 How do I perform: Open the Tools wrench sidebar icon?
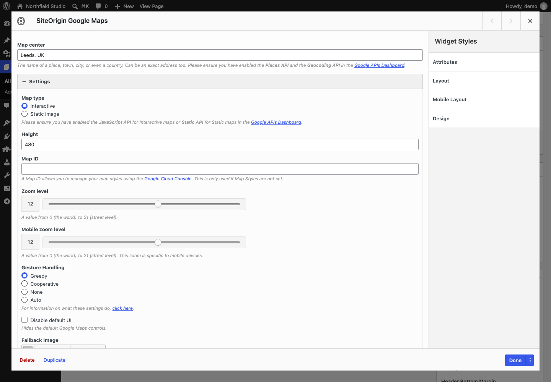tap(7, 175)
